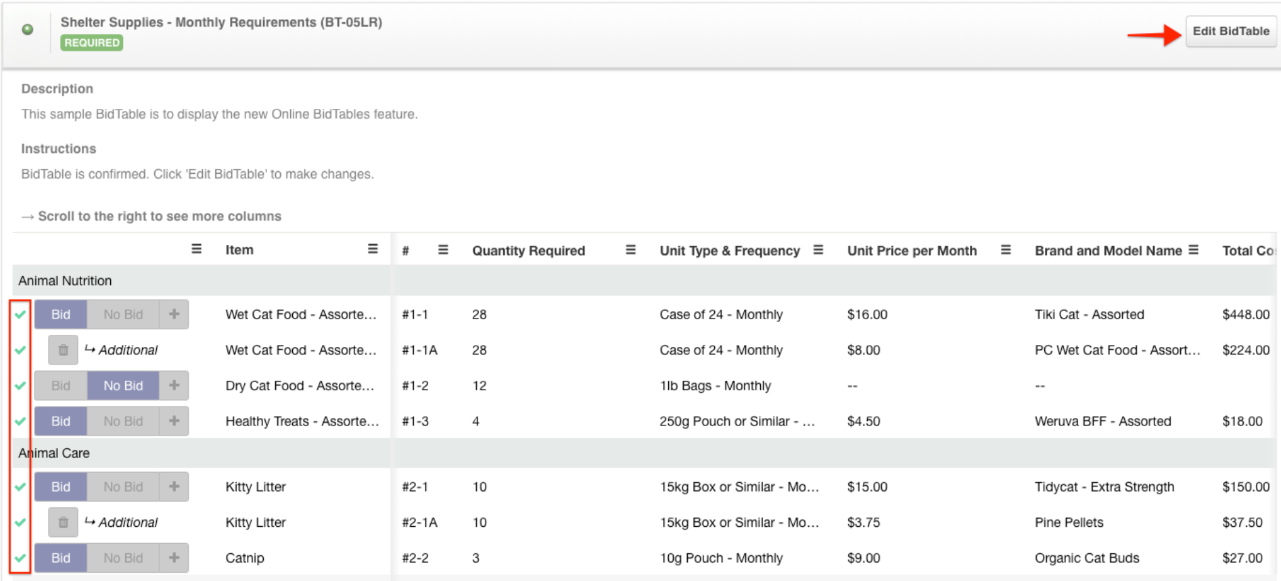Click green checkmark on Healthy Treats row
Viewport: 1281px width, 581px height.
(x=20, y=421)
